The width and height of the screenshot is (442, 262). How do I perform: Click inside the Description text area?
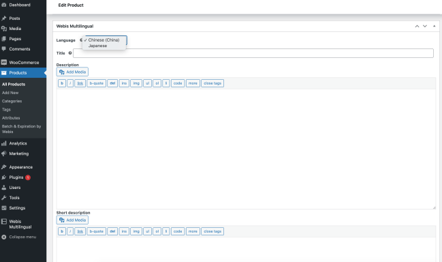tap(246, 149)
